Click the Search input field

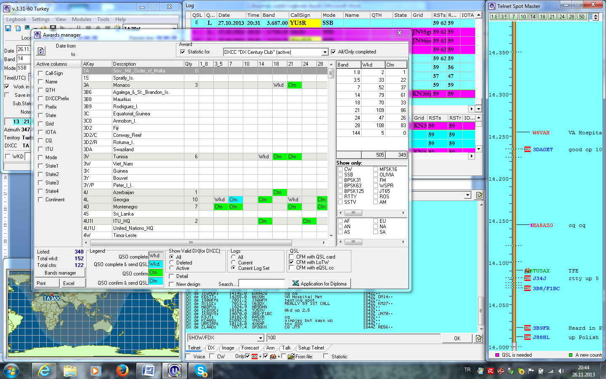(x=262, y=283)
